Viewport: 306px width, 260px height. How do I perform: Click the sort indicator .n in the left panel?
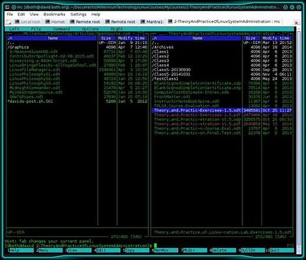coord(10,38)
